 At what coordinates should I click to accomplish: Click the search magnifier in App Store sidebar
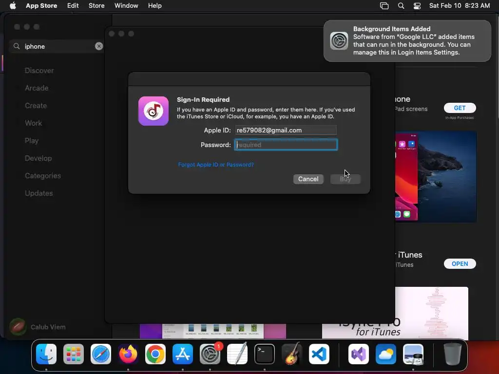pyautogui.click(x=17, y=46)
